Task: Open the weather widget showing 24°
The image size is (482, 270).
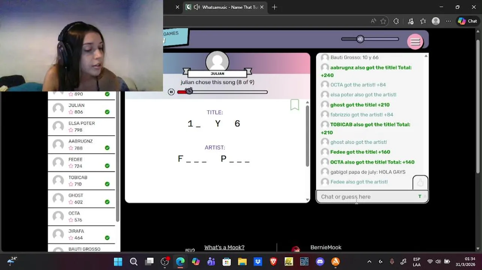Action: (x=11, y=261)
